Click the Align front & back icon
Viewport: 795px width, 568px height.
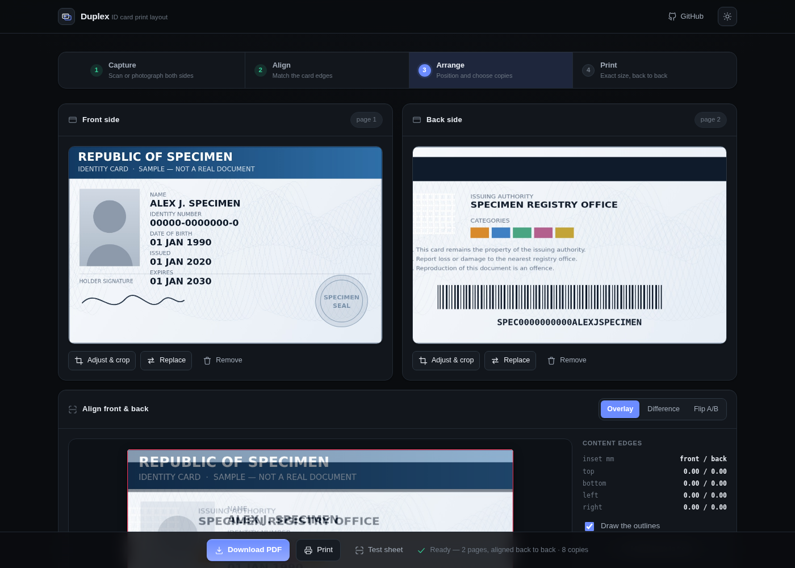[73, 410]
